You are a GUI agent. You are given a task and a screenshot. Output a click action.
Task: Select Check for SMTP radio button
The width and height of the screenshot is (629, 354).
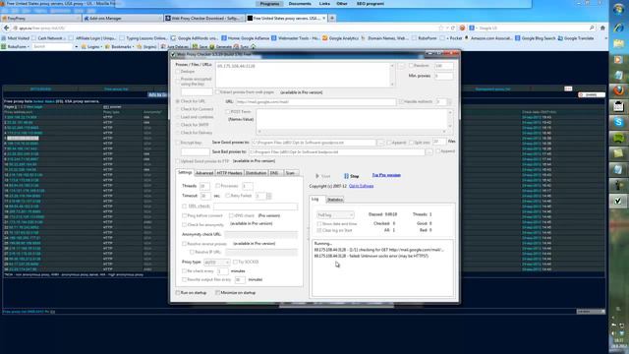(177, 125)
